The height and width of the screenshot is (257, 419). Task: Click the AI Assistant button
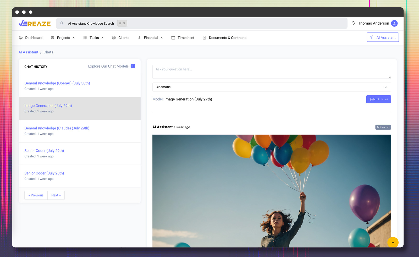click(x=383, y=37)
